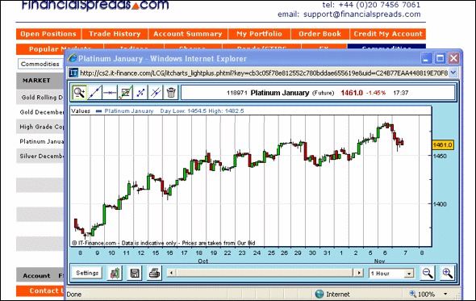Open the Open Positions tab
The width and height of the screenshot is (476, 301).
pyautogui.click(x=48, y=34)
